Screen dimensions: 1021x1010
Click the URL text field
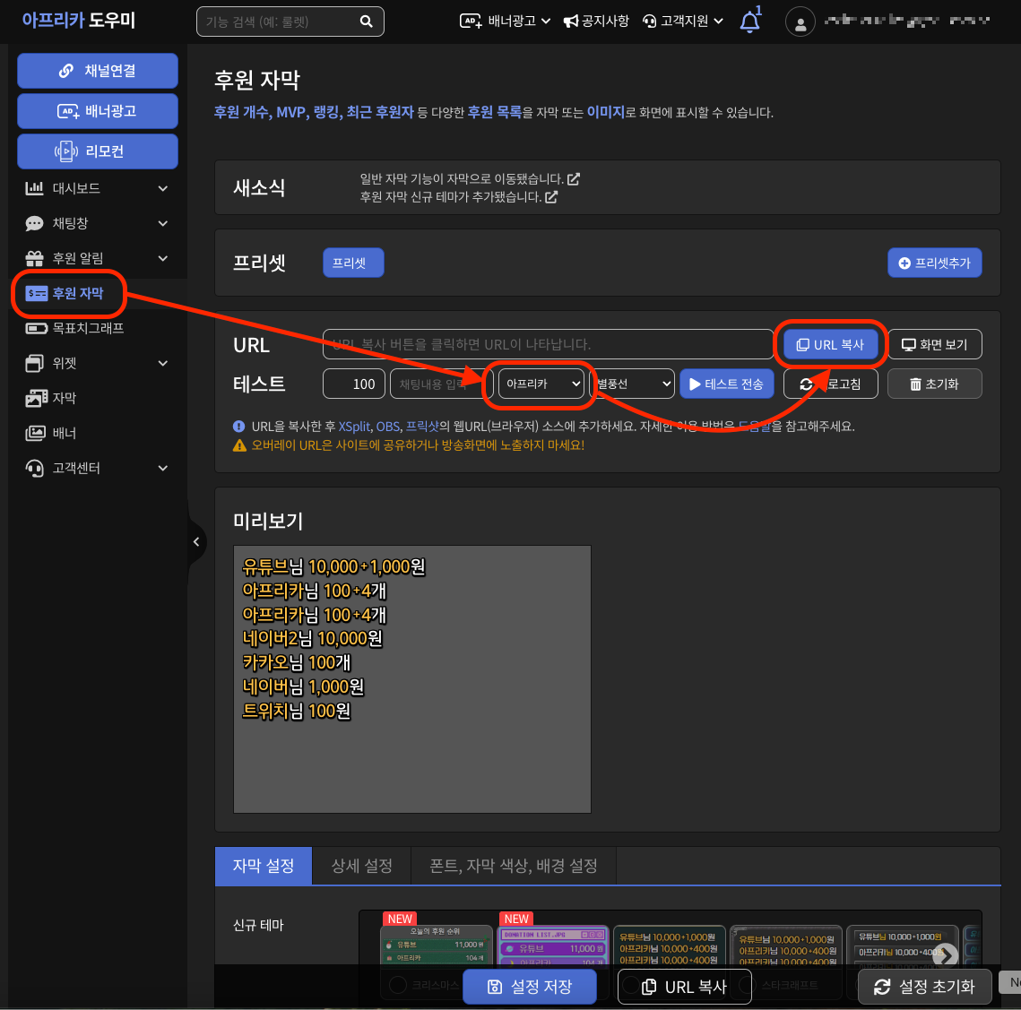[x=548, y=344]
